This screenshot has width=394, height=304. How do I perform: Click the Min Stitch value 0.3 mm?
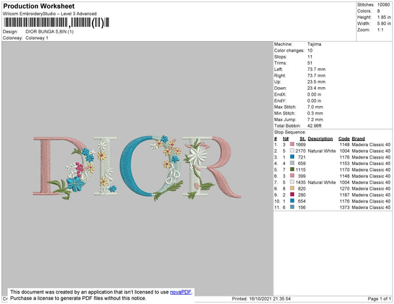click(315, 113)
